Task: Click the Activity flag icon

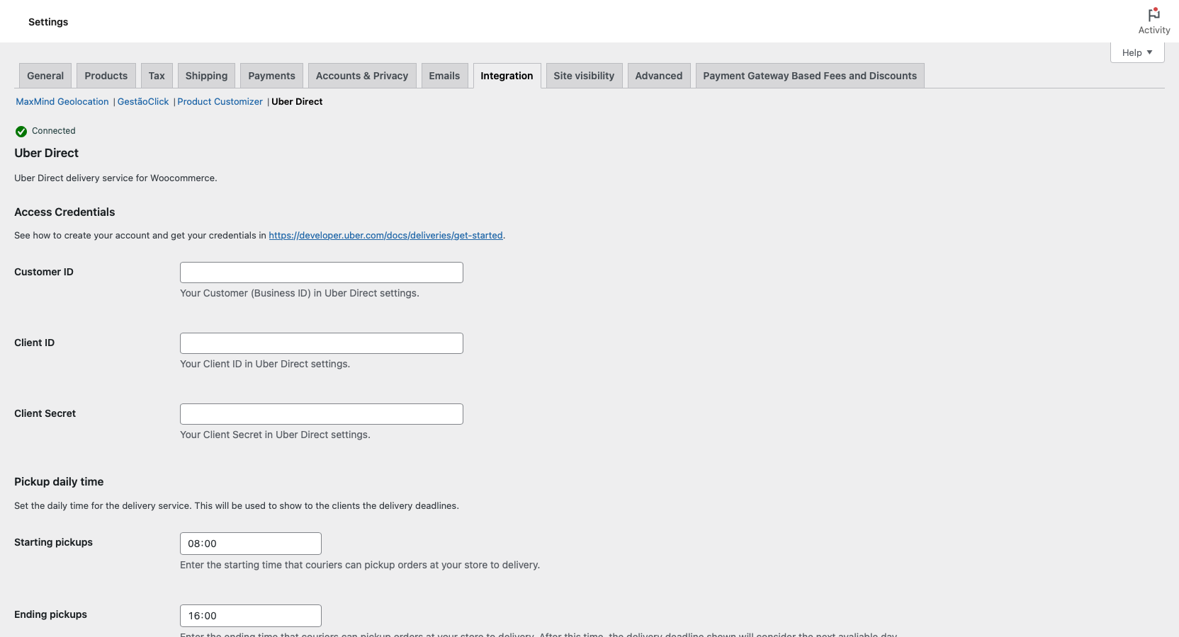Action: pos(1153,16)
